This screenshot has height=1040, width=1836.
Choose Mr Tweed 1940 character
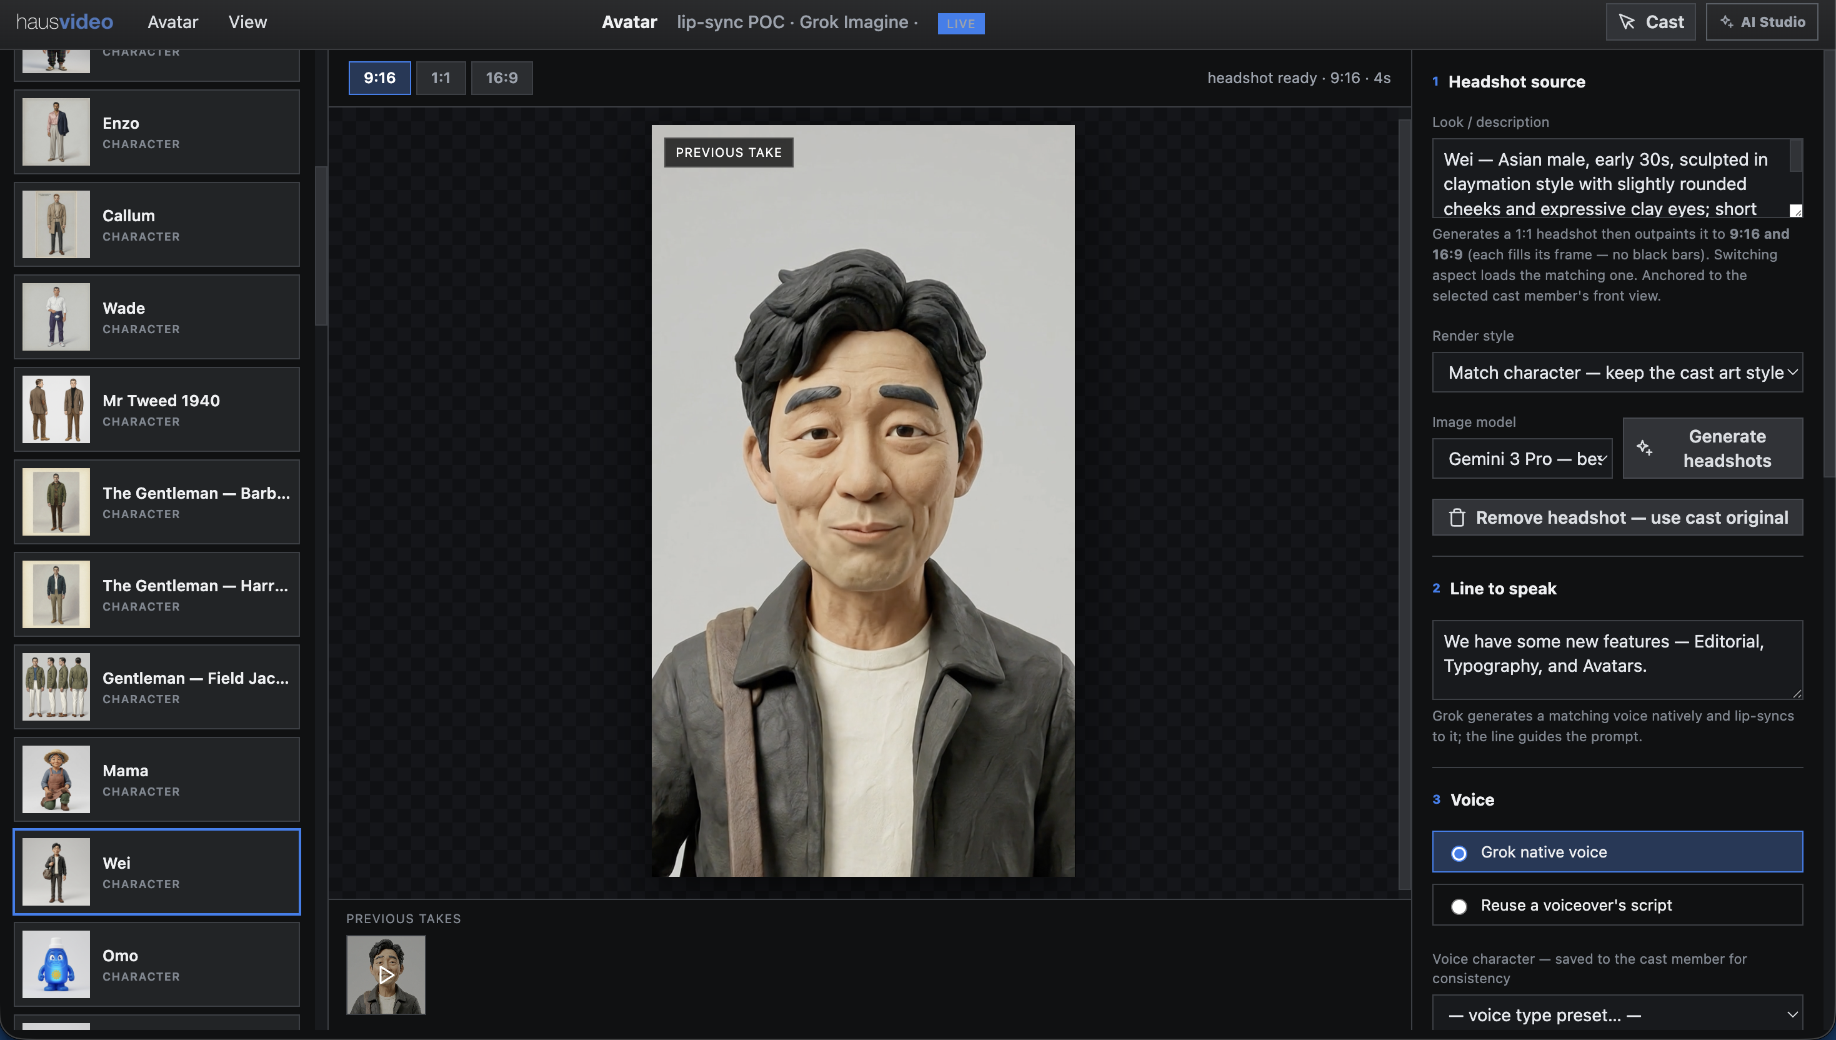pyautogui.click(x=156, y=409)
